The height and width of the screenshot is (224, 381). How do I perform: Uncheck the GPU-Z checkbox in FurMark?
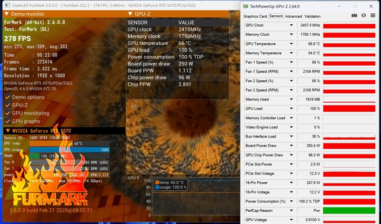tap(7, 105)
